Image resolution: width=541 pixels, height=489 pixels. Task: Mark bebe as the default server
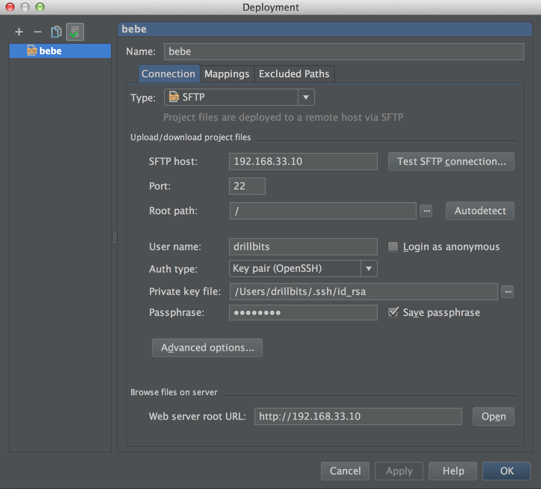tap(75, 32)
